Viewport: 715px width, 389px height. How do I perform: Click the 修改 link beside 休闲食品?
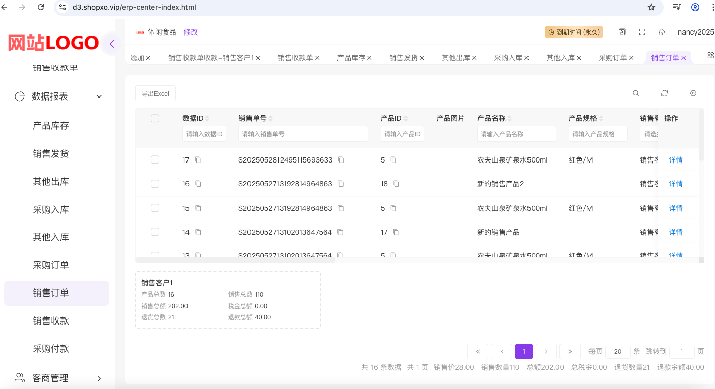pos(191,32)
